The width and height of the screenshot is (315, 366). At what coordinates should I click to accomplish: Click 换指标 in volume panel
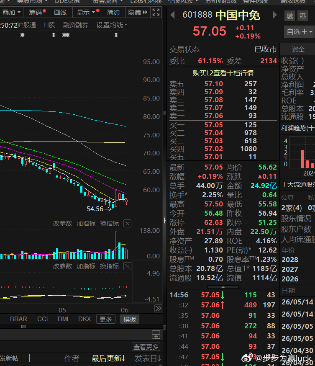coord(109,224)
